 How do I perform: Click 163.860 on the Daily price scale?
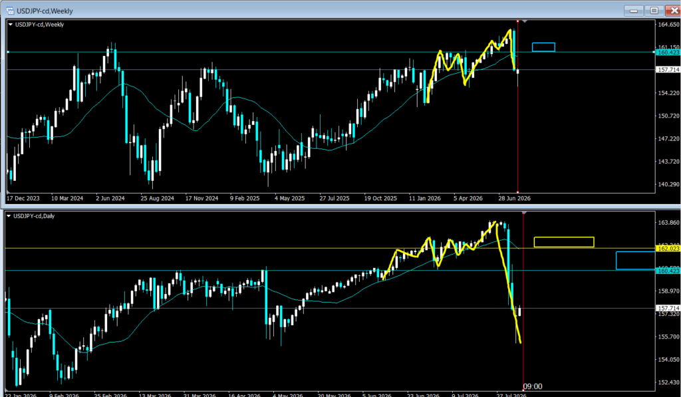668,222
